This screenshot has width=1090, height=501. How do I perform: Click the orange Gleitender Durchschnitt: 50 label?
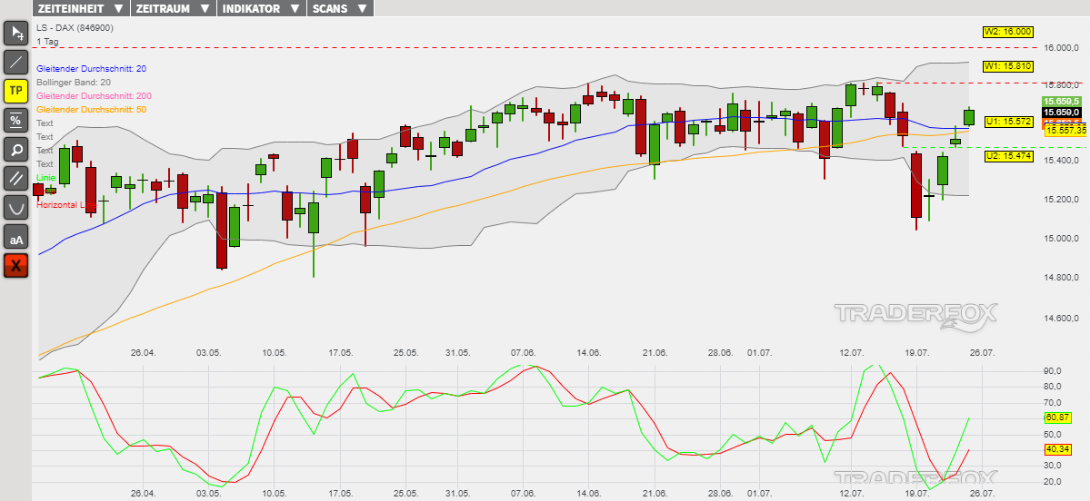click(x=91, y=110)
